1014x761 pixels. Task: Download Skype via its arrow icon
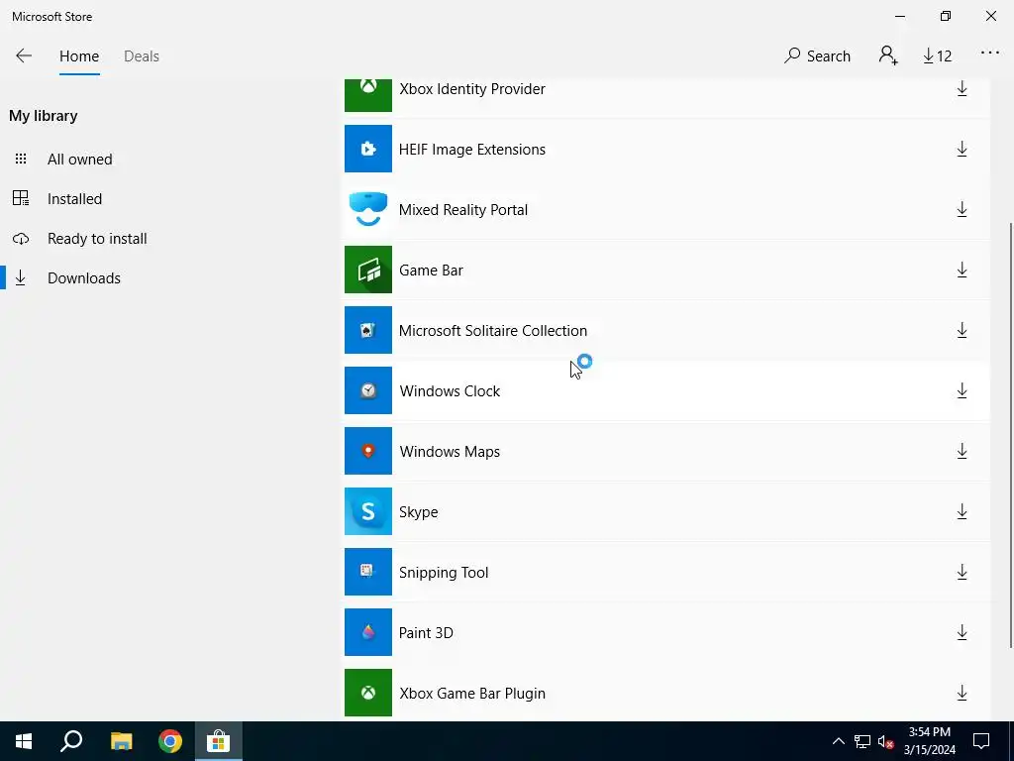(x=962, y=511)
